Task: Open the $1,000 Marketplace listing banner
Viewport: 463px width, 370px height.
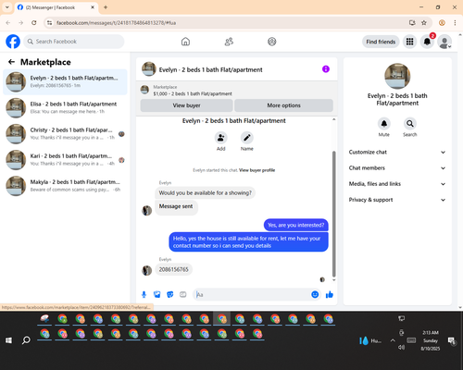Action: coord(237,91)
